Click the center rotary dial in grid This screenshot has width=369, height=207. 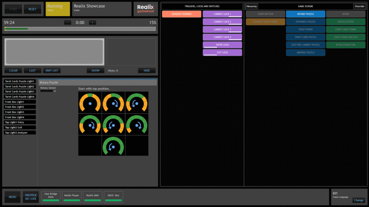point(114,124)
